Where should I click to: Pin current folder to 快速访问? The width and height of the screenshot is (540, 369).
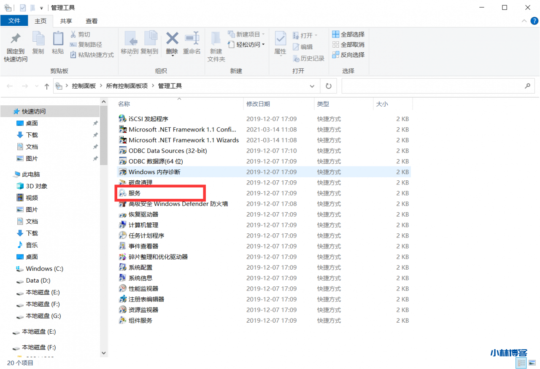tap(15, 45)
